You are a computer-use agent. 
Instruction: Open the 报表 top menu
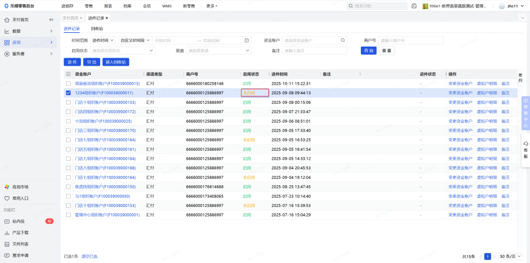(108, 6)
